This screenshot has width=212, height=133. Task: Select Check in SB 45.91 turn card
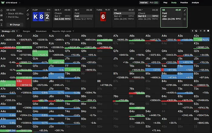click(x=124, y=13)
